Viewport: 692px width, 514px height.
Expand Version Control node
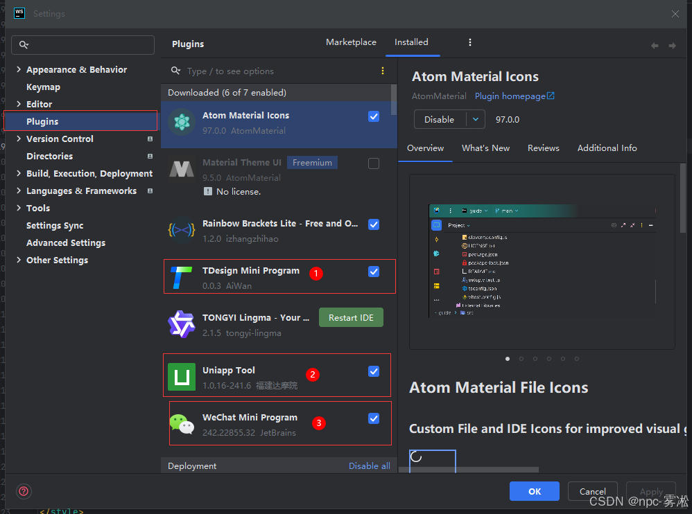[19, 139]
